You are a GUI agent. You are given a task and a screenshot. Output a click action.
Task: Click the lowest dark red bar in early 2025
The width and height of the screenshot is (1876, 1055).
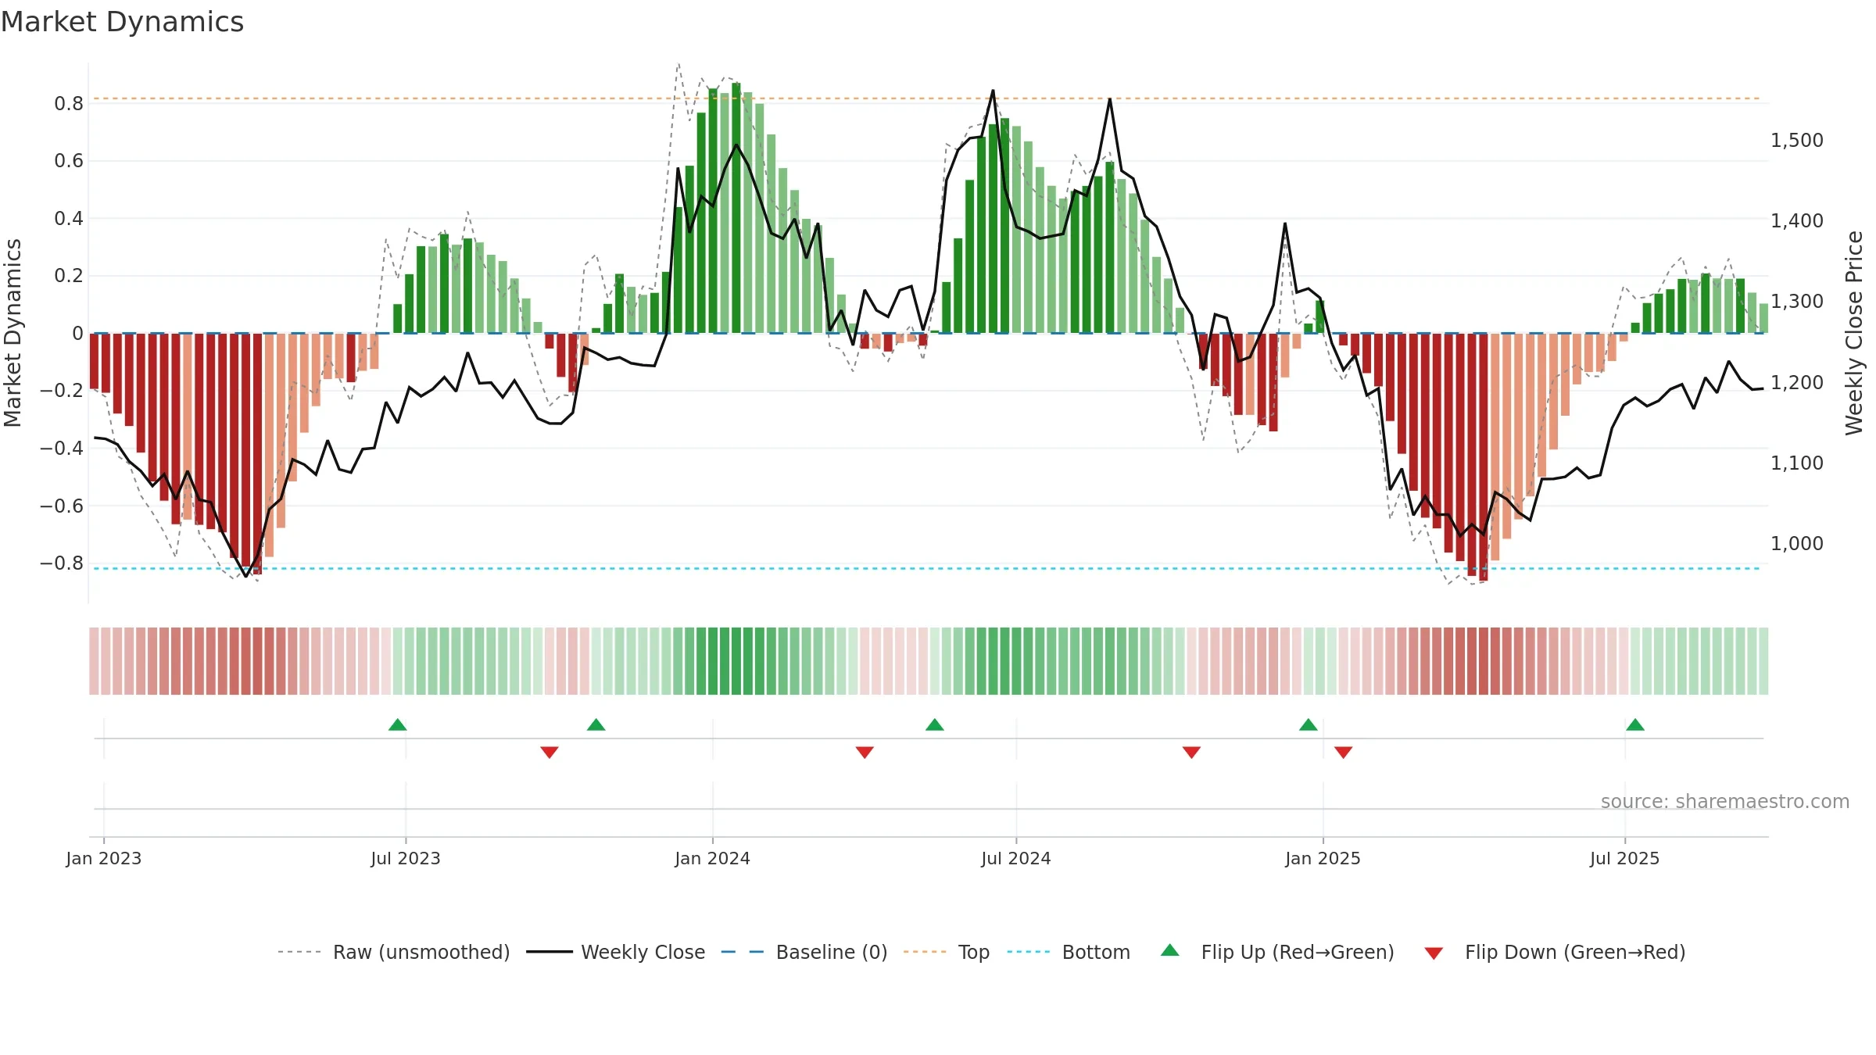click(x=1484, y=457)
